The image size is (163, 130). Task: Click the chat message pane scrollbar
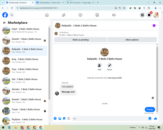(x=157, y=79)
